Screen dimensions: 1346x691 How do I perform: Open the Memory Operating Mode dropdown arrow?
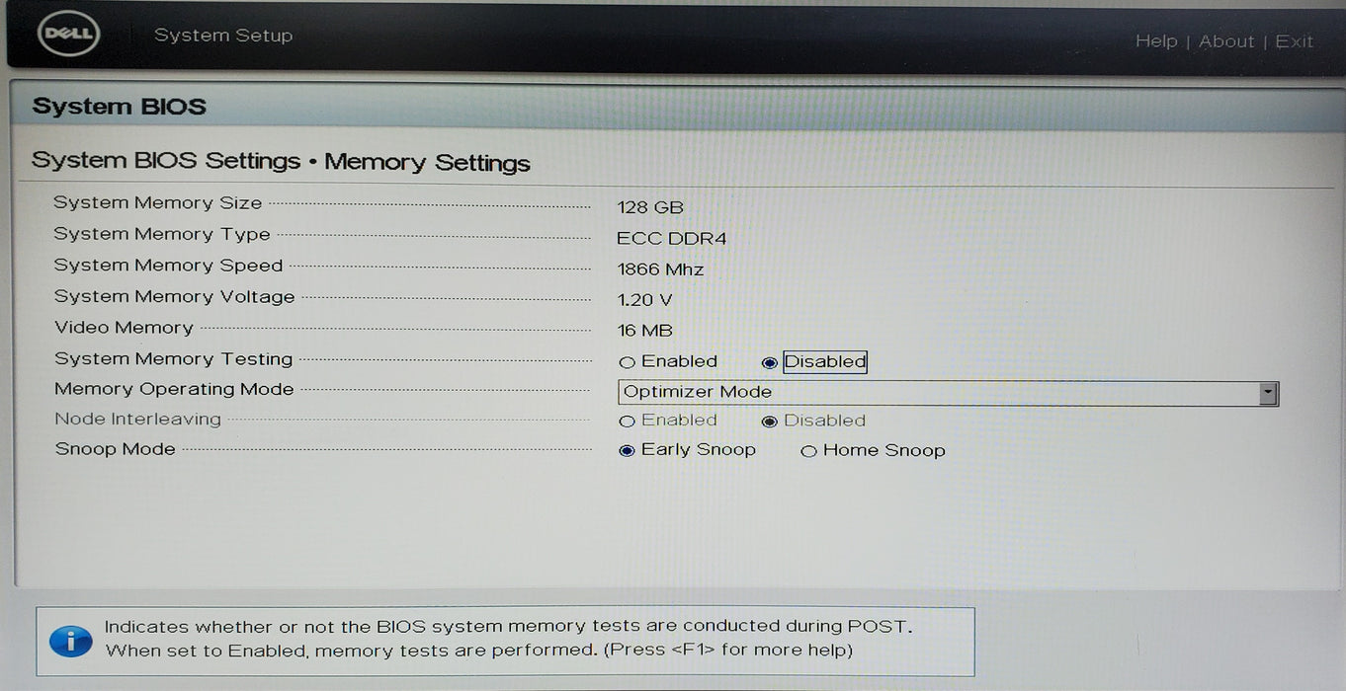point(1268,393)
